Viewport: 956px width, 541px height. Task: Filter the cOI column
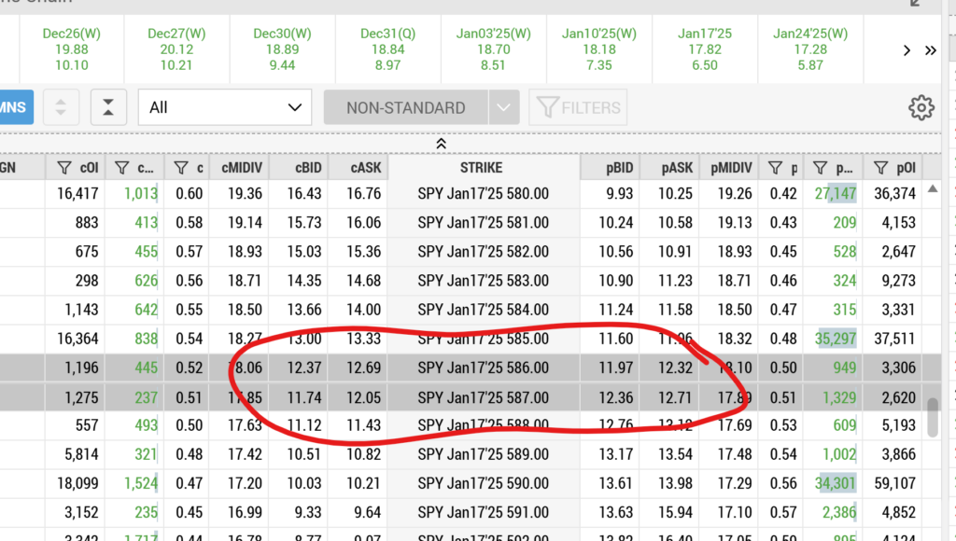click(64, 168)
